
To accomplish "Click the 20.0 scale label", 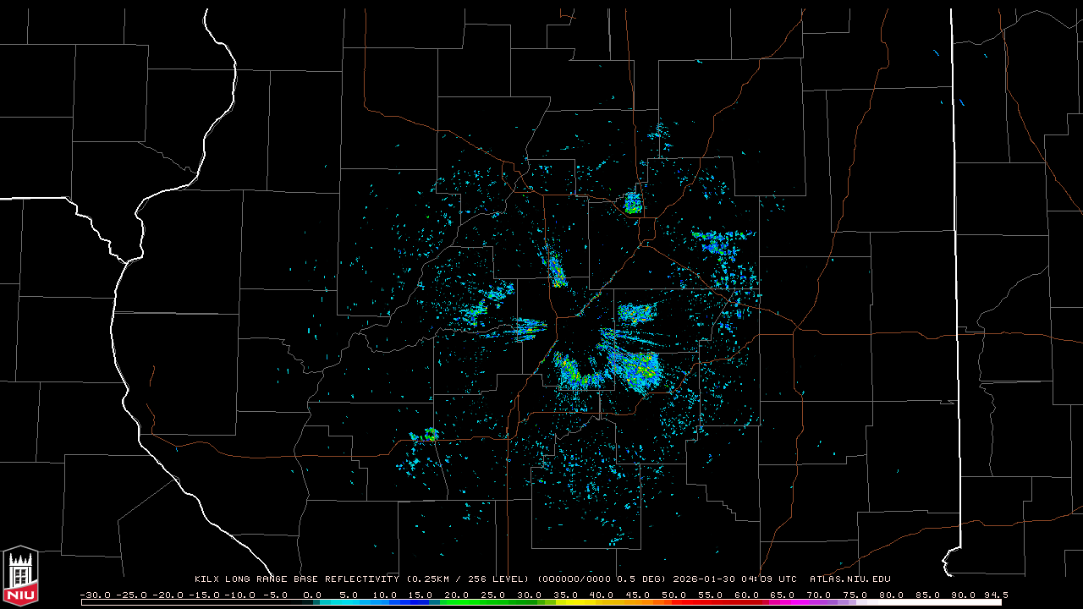I will [x=457, y=595].
